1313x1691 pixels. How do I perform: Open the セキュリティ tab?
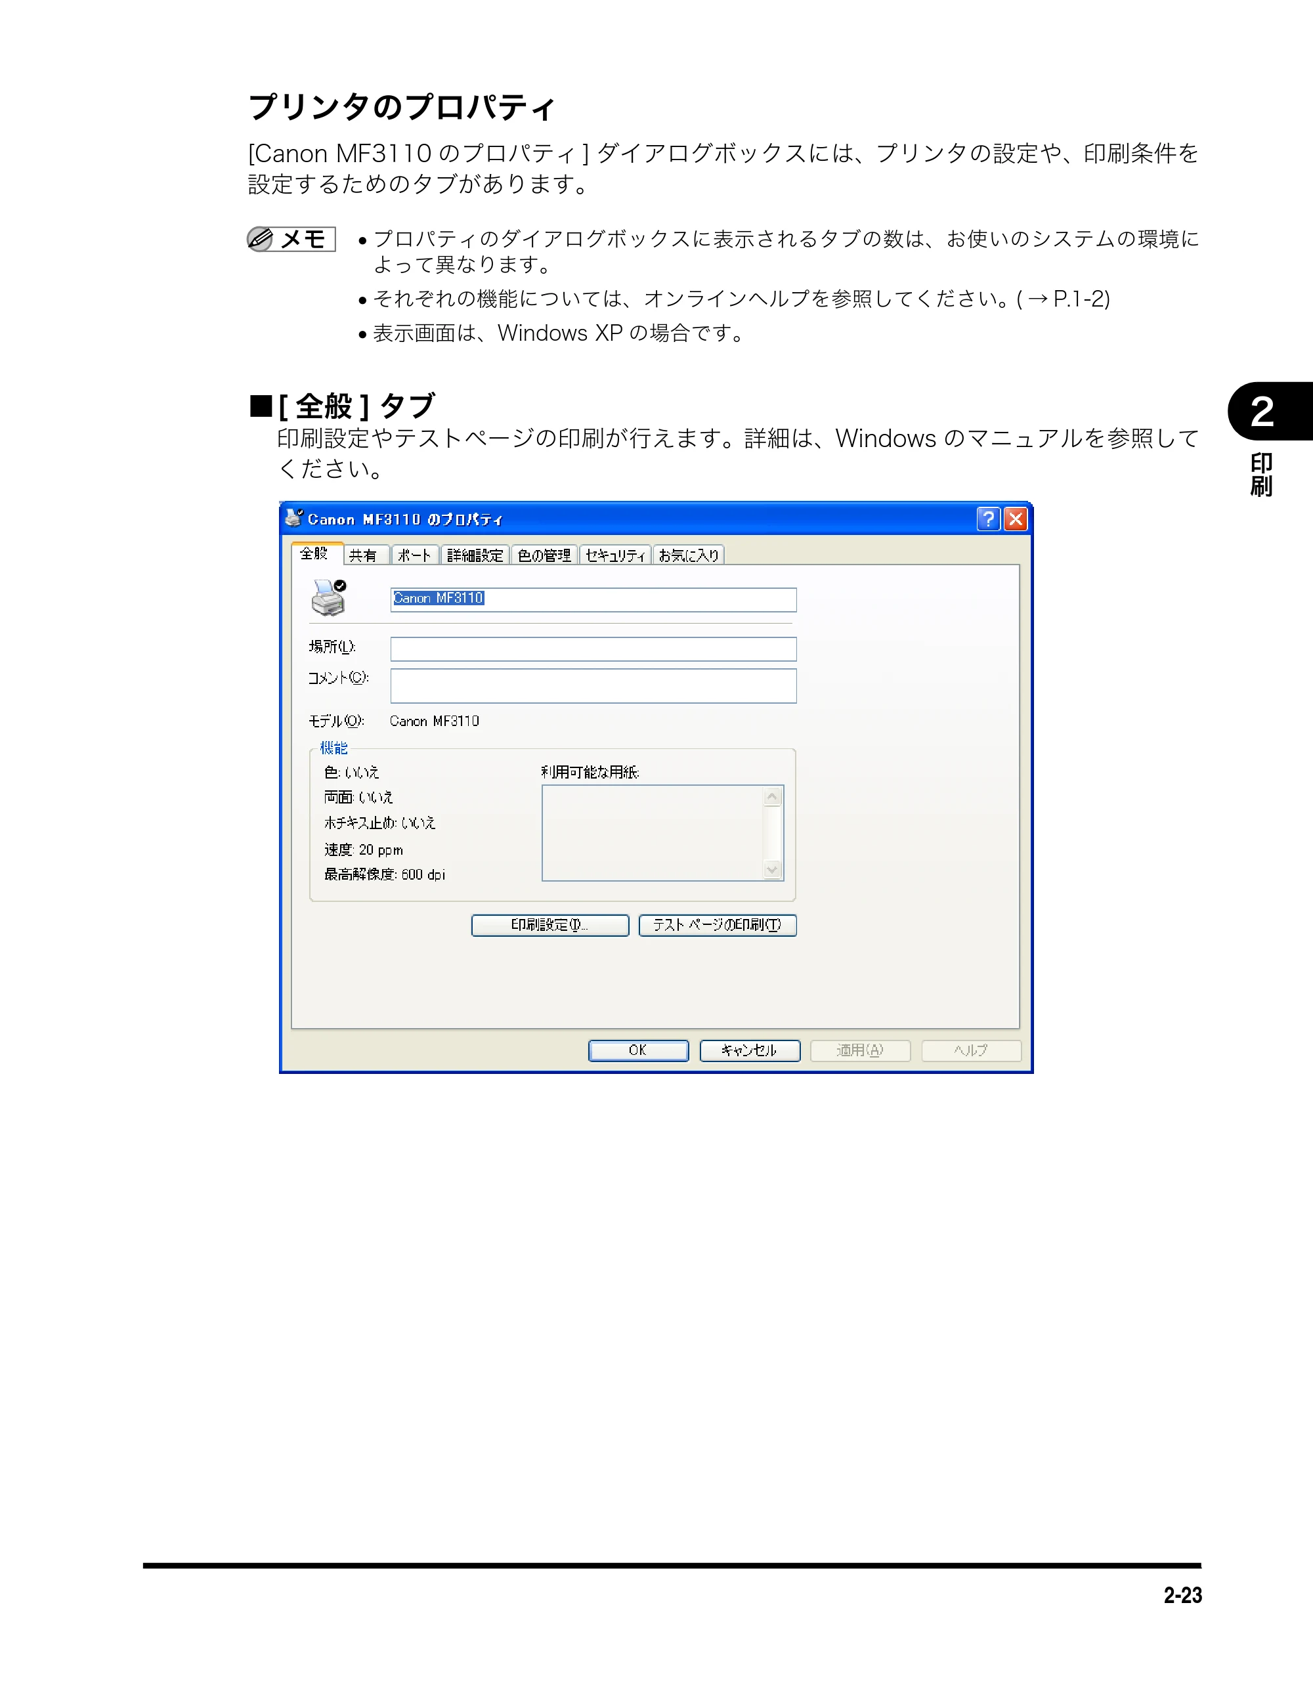click(x=616, y=555)
